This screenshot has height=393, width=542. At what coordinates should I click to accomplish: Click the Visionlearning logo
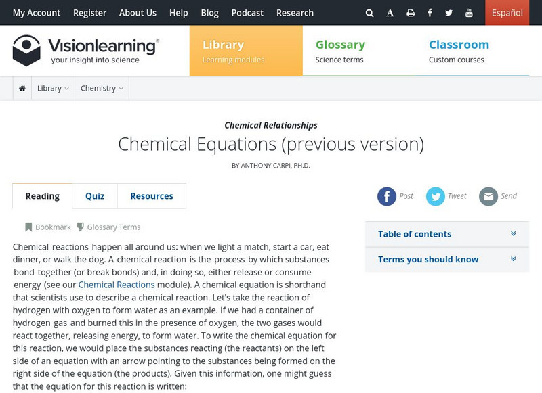click(86, 51)
